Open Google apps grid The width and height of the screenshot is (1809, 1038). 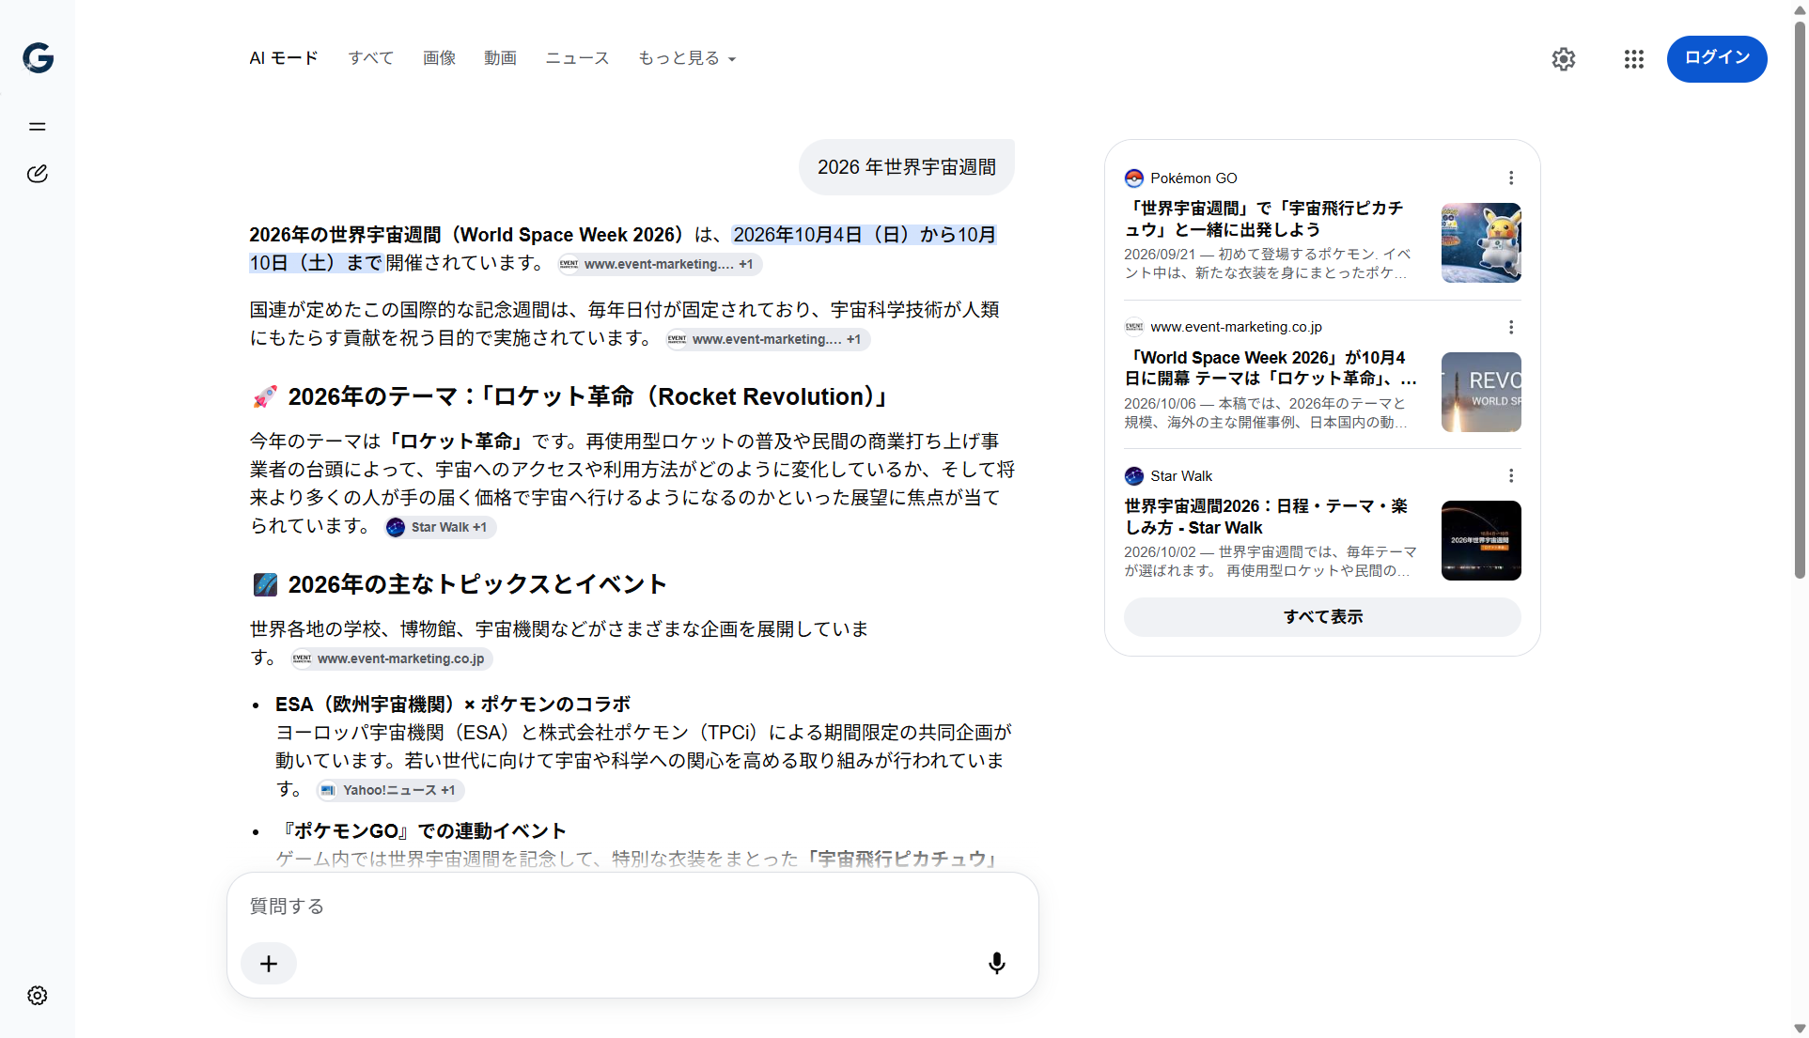pyautogui.click(x=1634, y=59)
